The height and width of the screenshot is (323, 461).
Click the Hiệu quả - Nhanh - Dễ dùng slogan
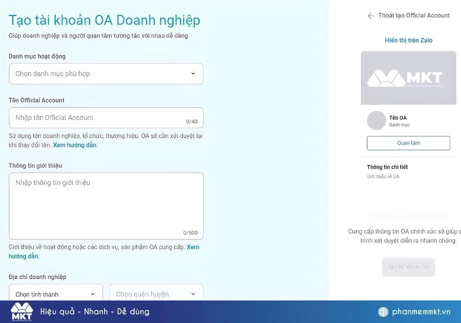click(x=95, y=312)
